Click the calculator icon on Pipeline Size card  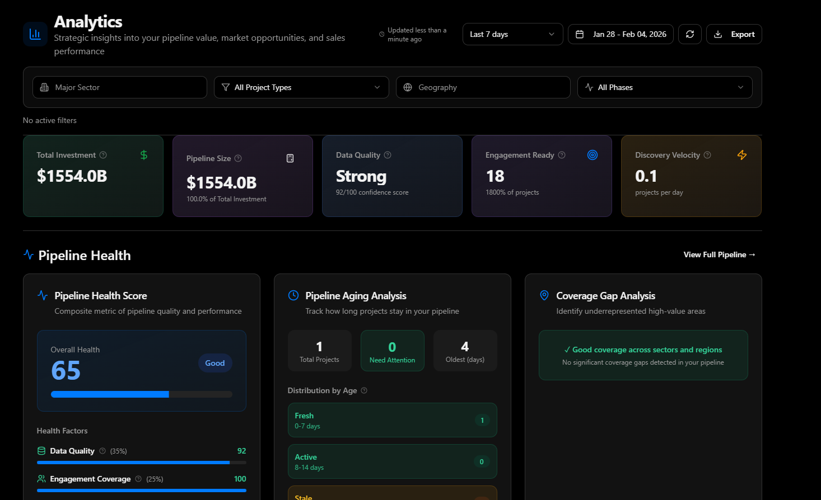(290, 158)
